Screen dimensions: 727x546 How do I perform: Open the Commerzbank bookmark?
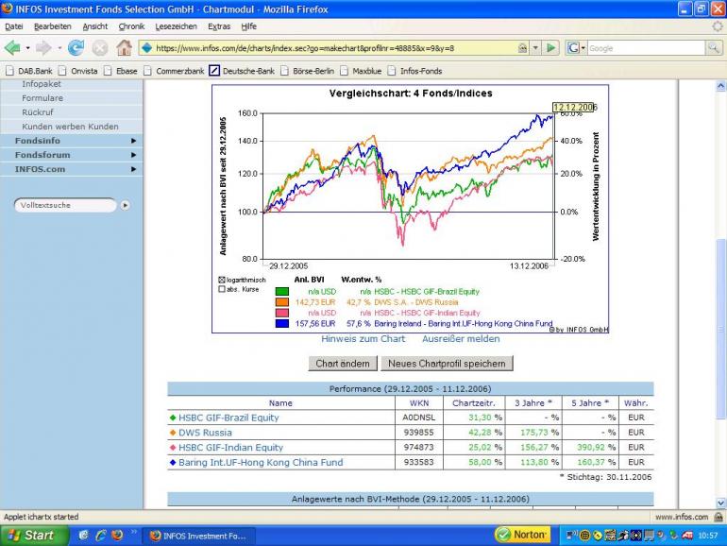point(174,71)
